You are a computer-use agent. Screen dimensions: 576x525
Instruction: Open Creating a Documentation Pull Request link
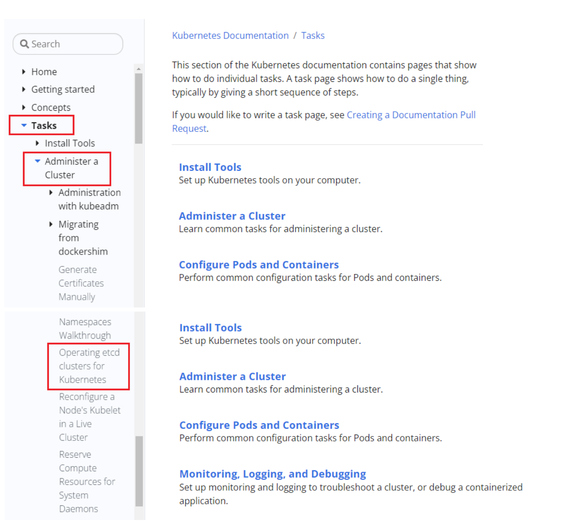(x=324, y=122)
